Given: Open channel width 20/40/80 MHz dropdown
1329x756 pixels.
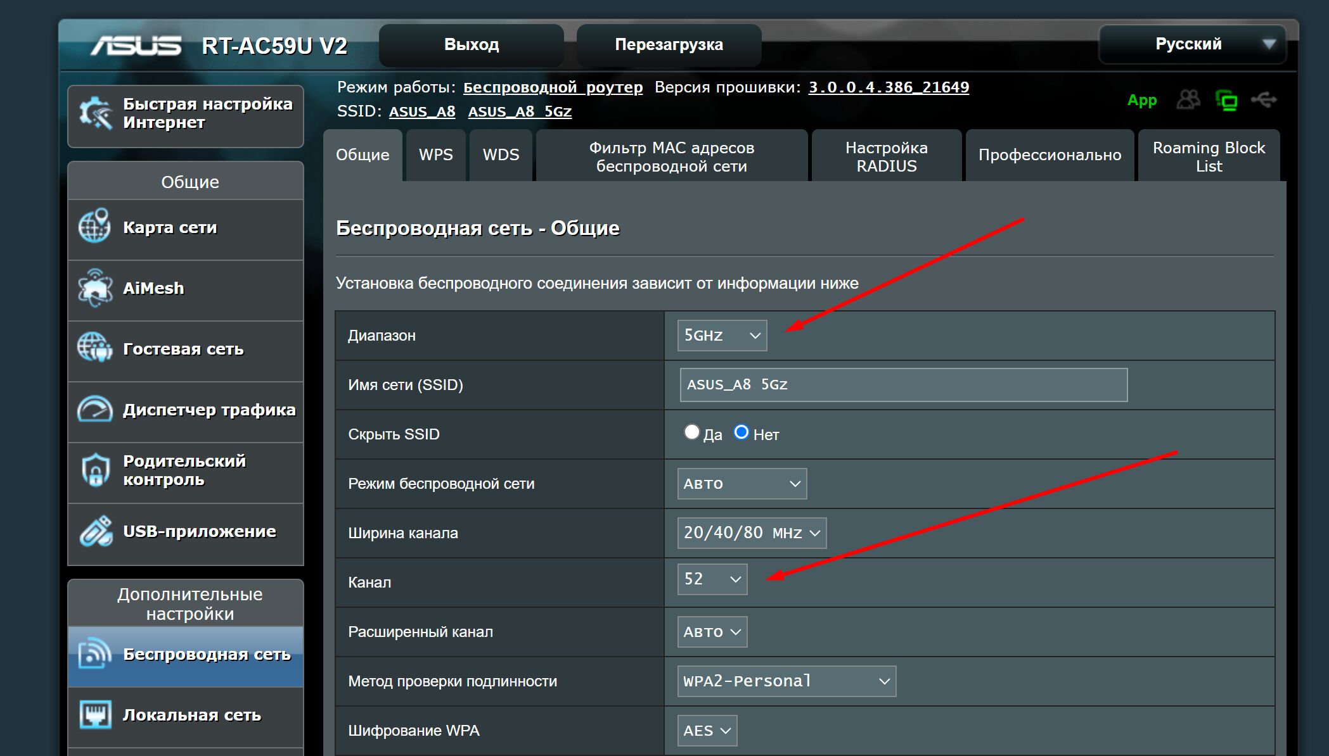Looking at the screenshot, I should coord(752,533).
